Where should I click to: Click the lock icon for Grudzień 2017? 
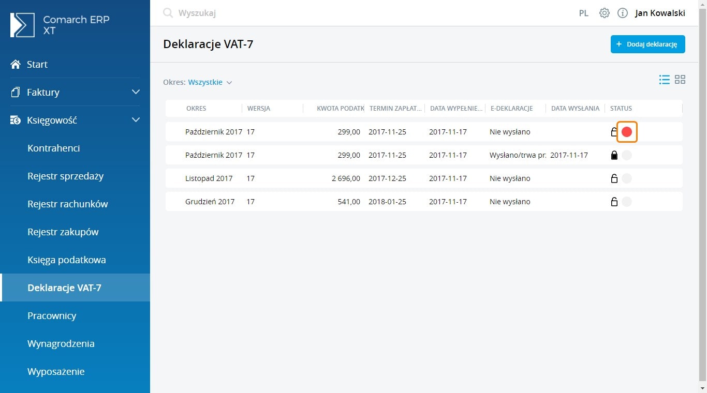tap(614, 202)
